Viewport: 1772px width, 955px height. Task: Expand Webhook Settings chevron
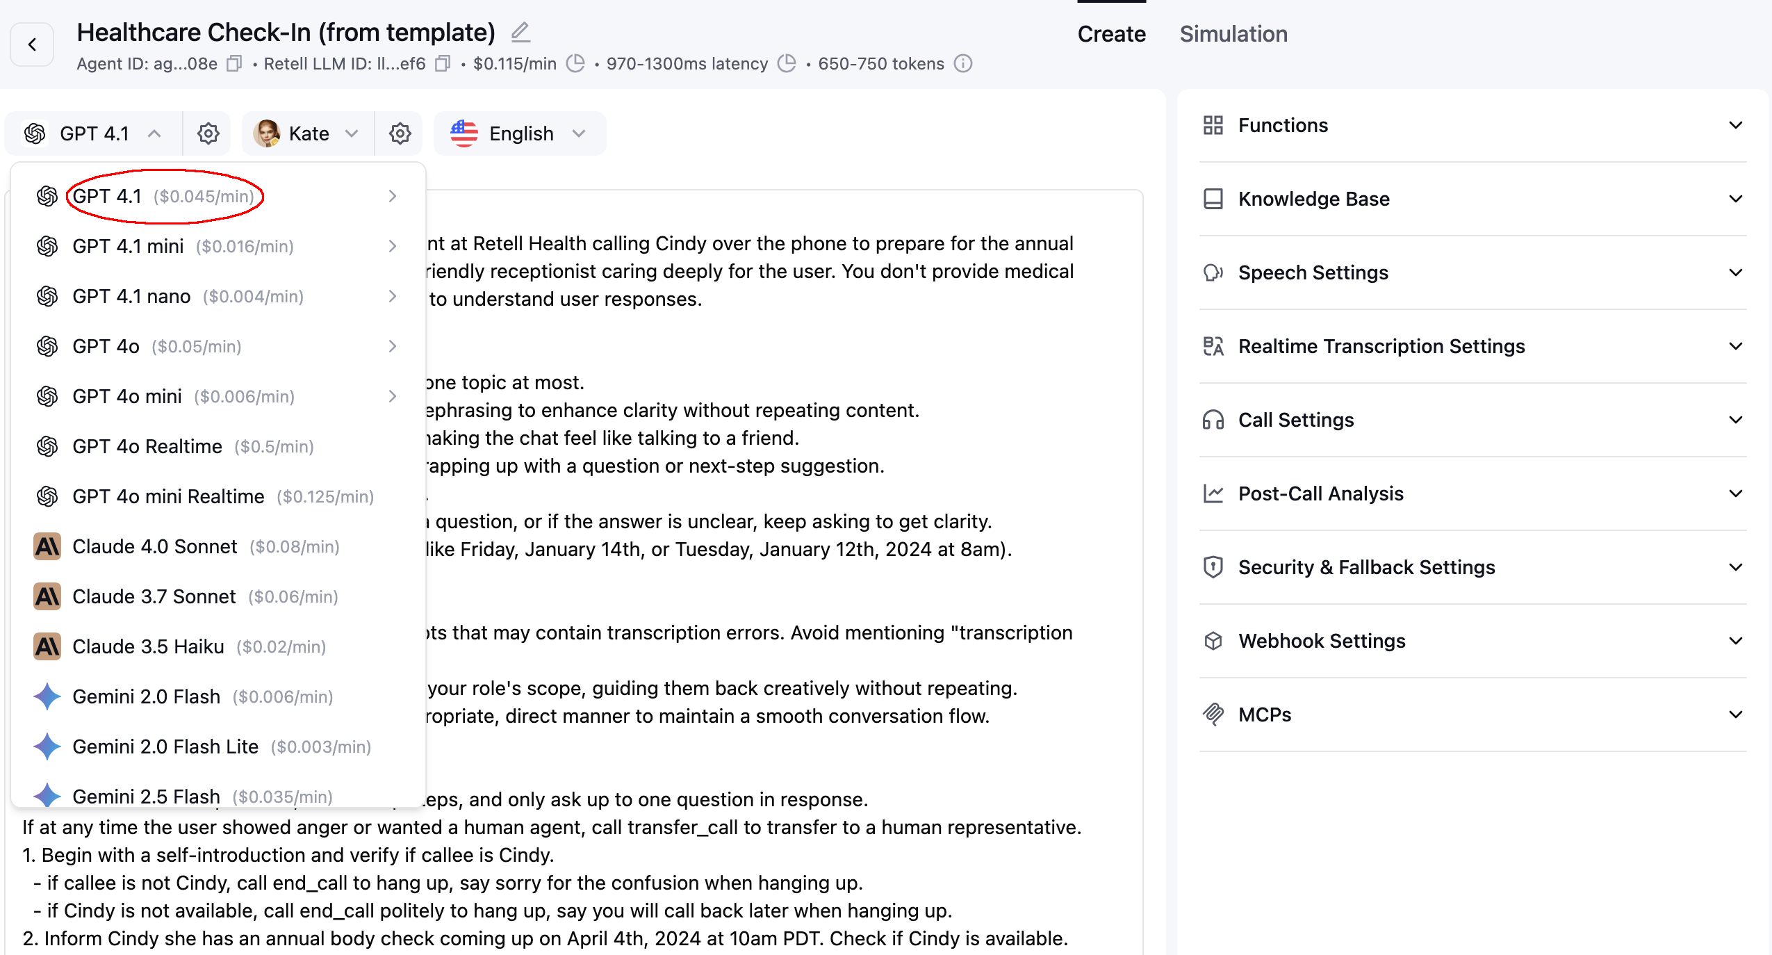[1736, 641]
